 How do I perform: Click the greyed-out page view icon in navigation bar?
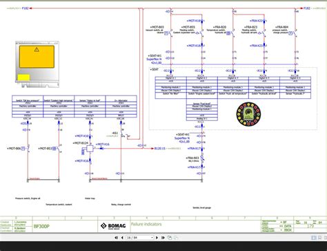[176, 238]
